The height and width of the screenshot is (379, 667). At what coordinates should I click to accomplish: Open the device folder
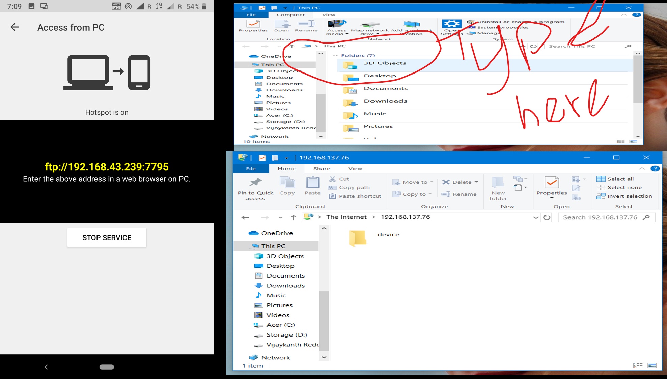(x=358, y=238)
